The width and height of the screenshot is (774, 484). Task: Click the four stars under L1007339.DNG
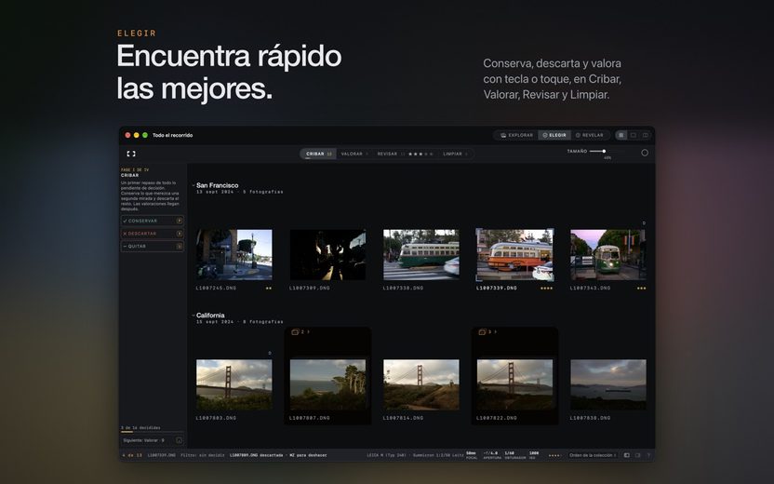[x=546, y=288]
